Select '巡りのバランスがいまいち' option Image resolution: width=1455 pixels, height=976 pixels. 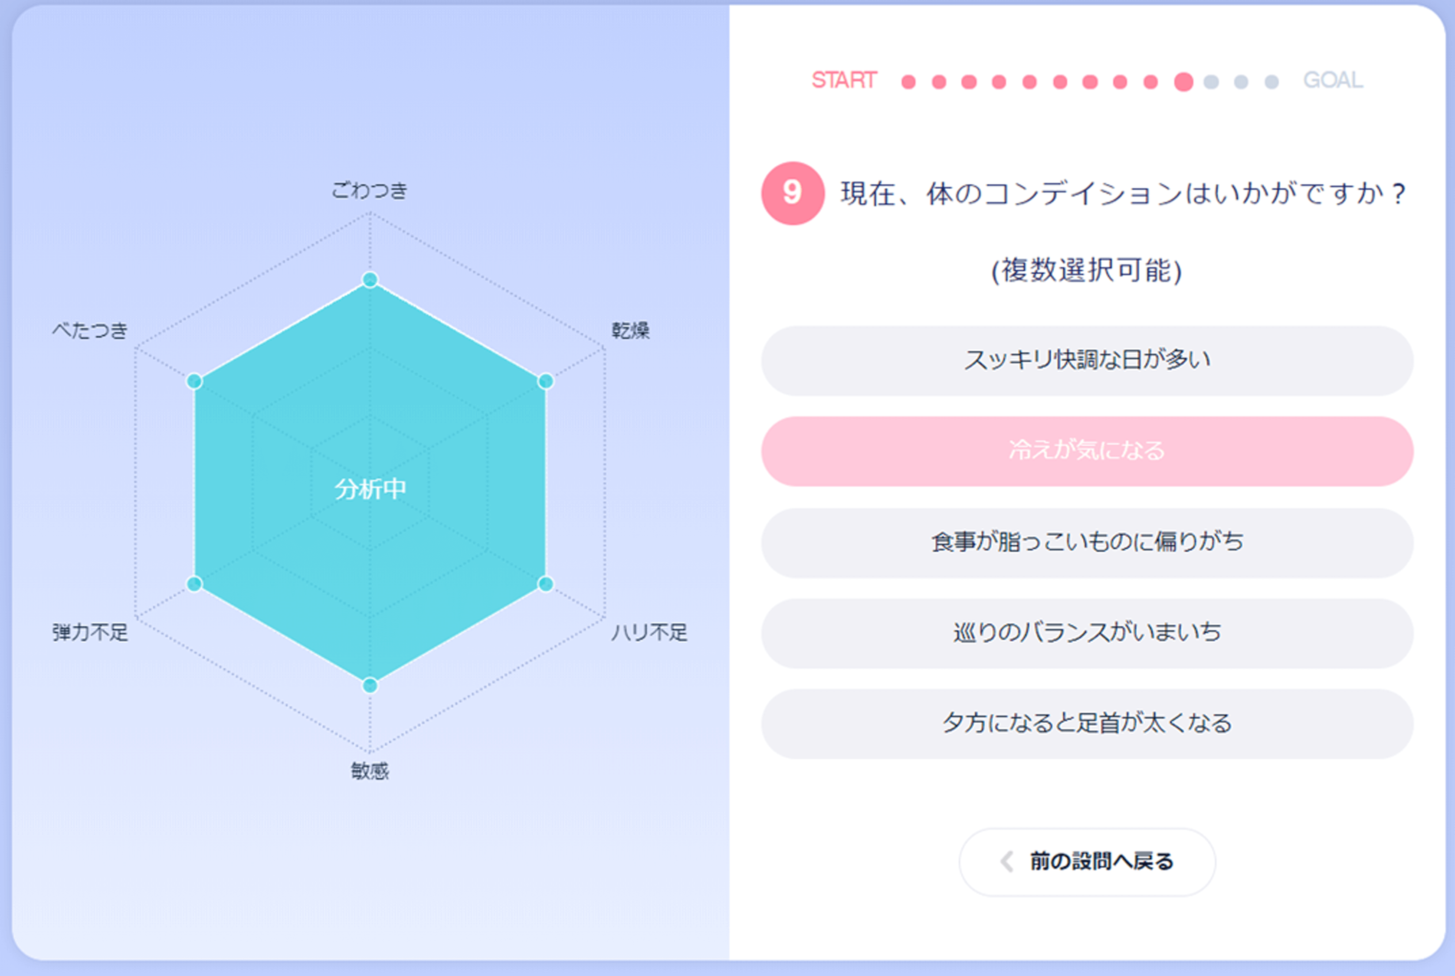(1087, 633)
